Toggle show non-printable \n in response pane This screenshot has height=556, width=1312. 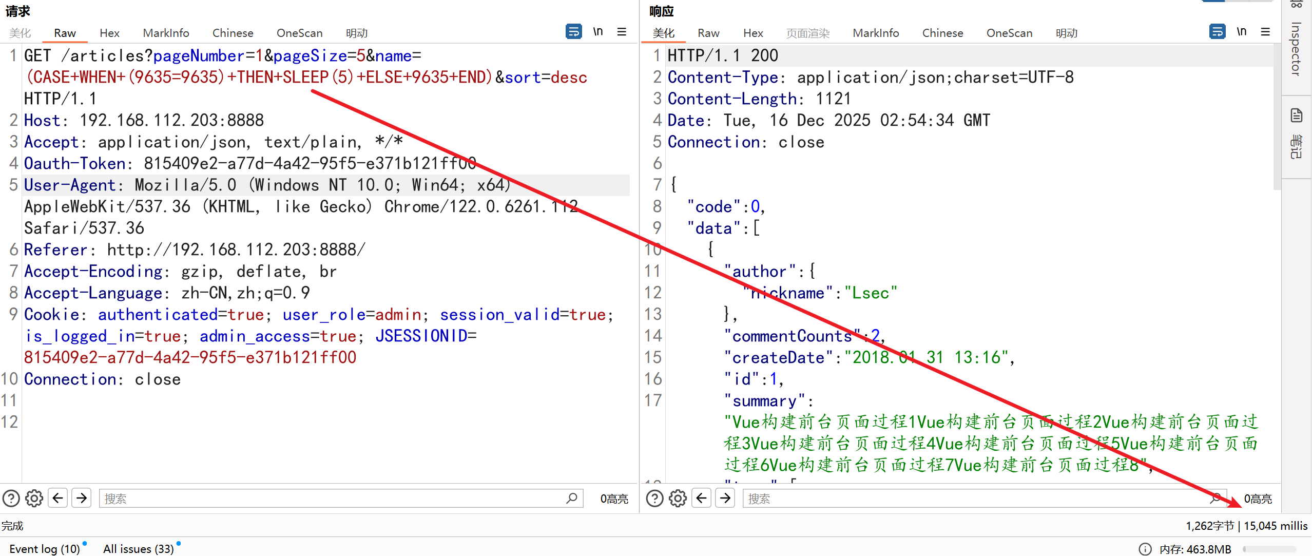1242,32
